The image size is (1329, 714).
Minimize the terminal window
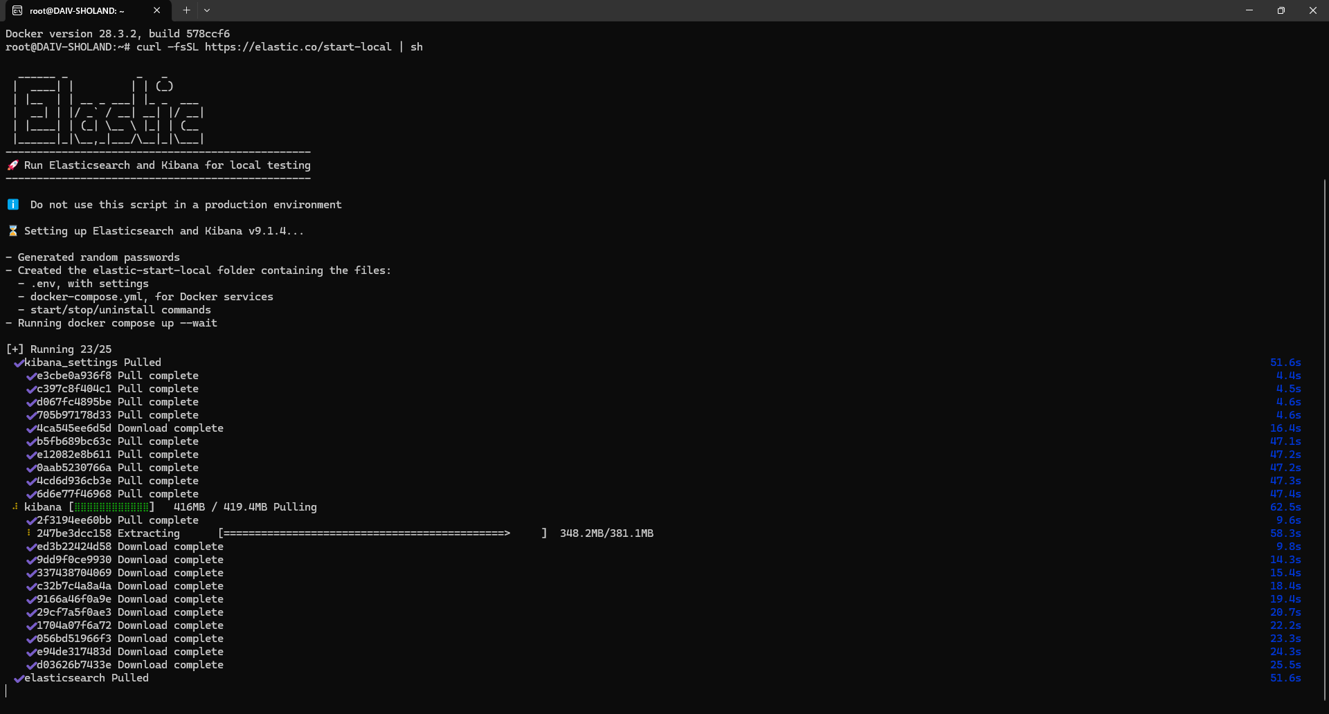pos(1249,10)
